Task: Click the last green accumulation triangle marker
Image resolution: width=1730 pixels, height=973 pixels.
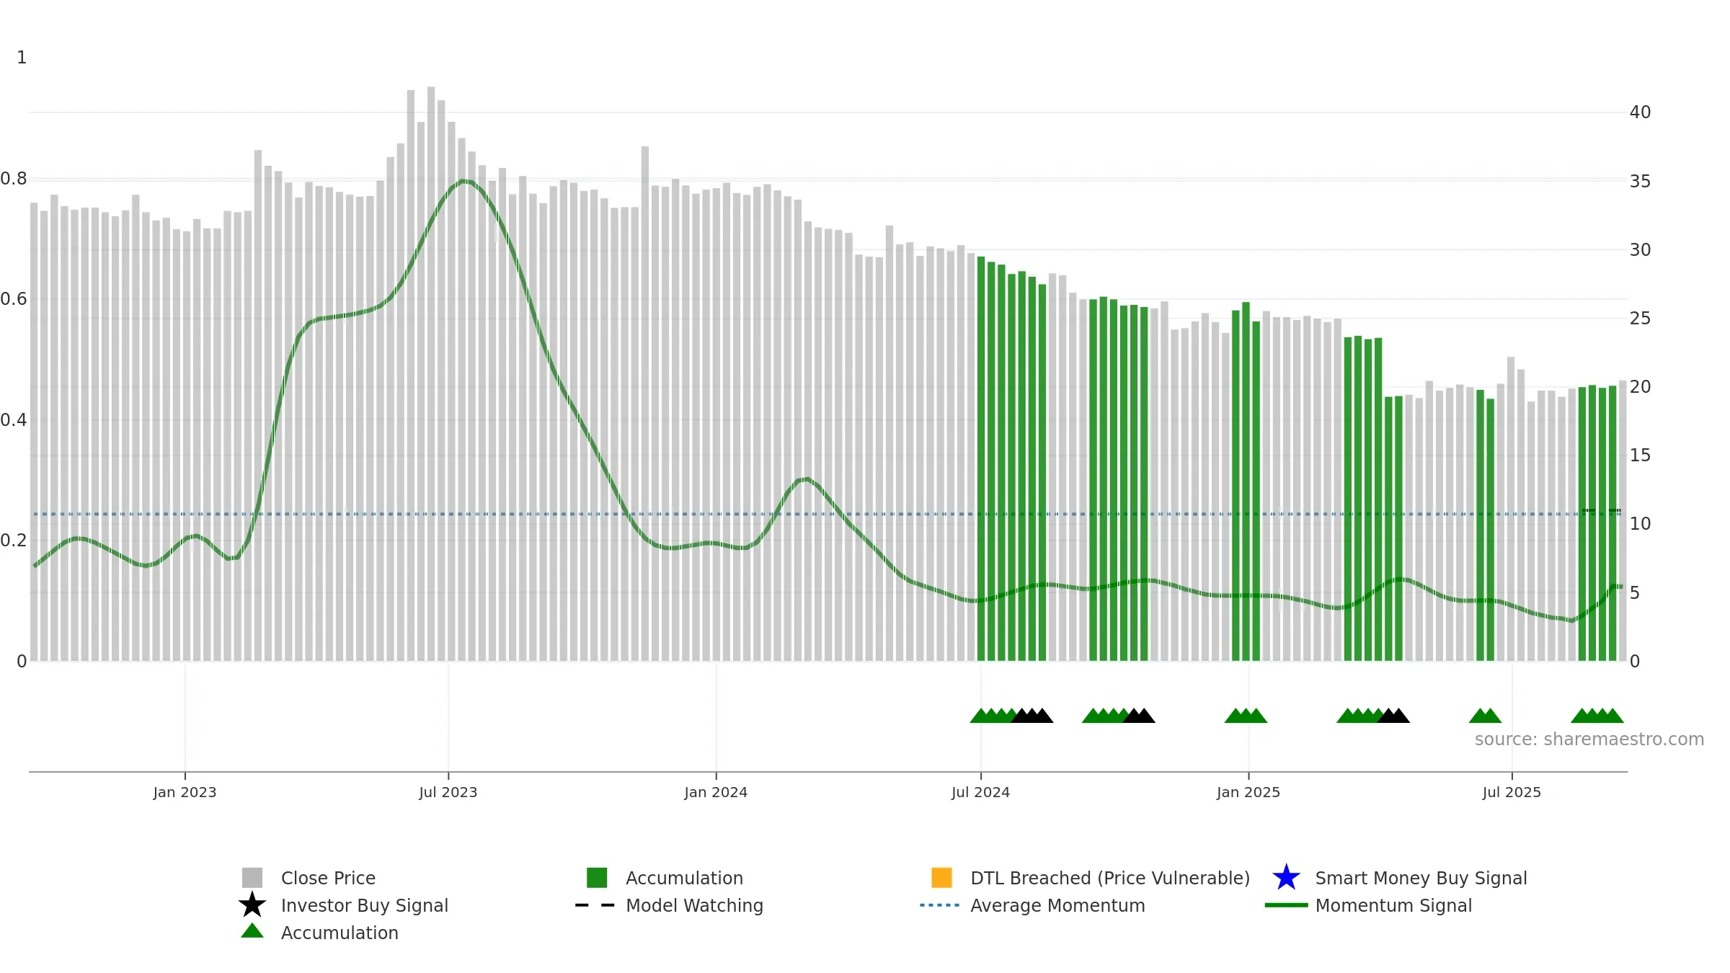Action: (x=1614, y=716)
